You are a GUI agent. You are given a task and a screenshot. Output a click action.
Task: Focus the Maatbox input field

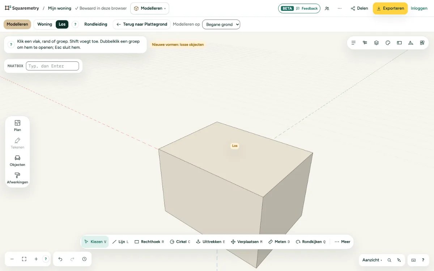pyautogui.click(x=52, y=66)
